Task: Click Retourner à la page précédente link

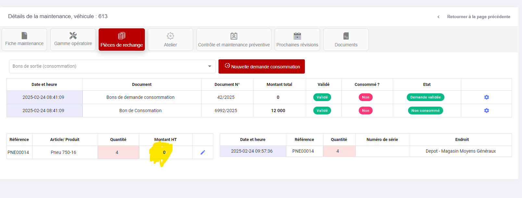Action: [478, 17]
